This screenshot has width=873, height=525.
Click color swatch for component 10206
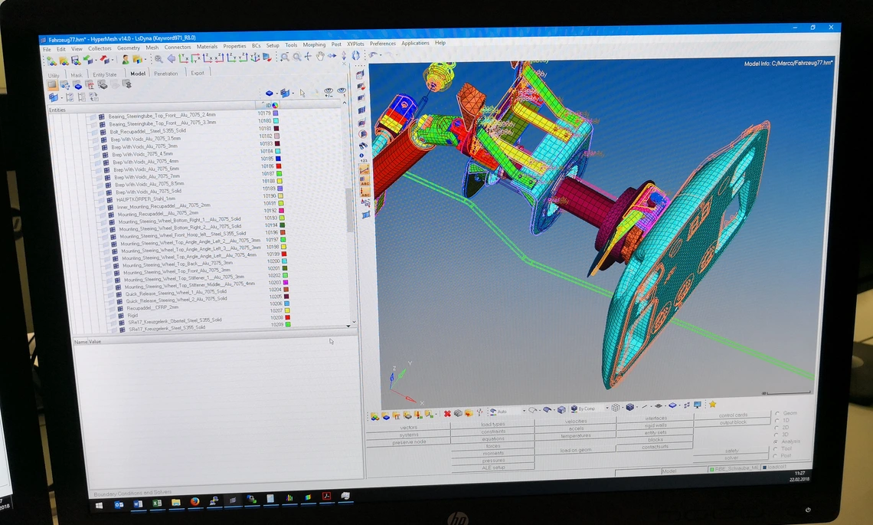click(286, 304)
